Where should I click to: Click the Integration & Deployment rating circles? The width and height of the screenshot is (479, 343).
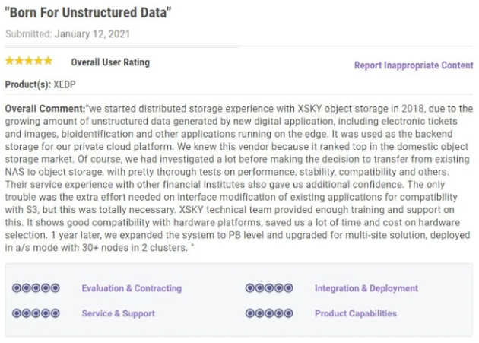pos(269,288)
